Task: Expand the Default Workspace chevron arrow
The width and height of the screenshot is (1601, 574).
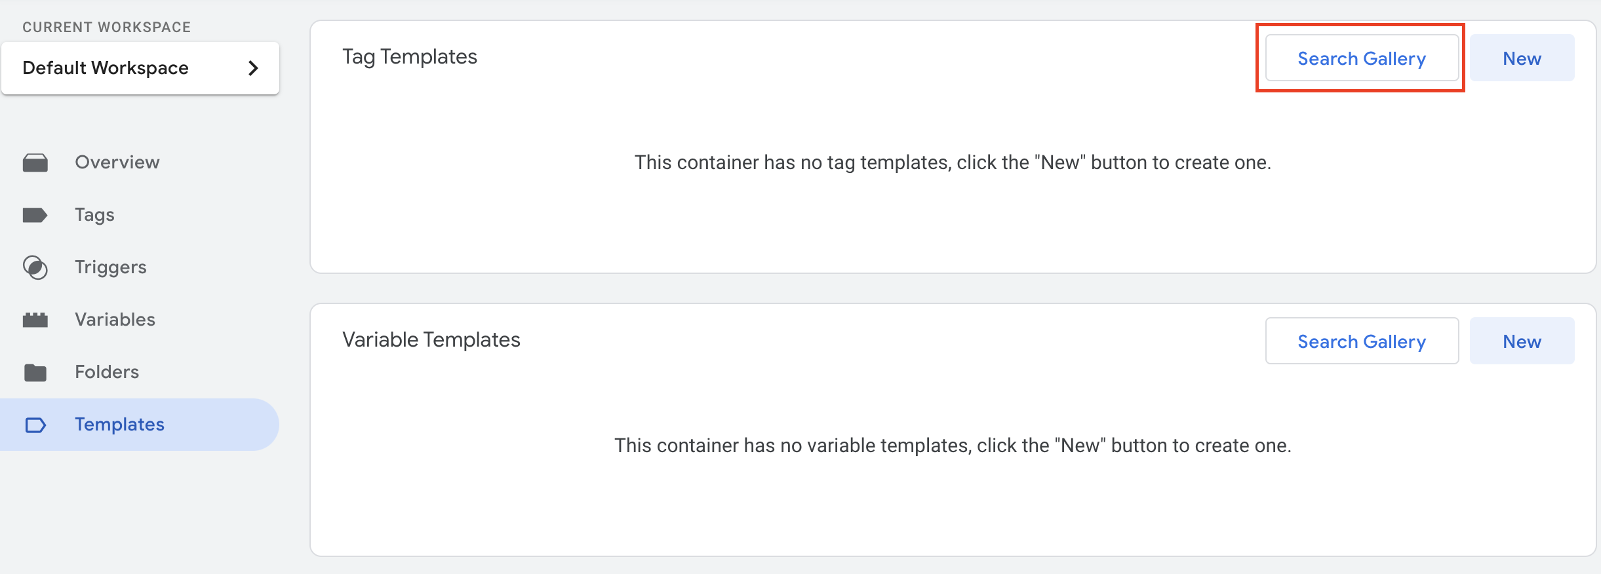Action: (253, 68)
